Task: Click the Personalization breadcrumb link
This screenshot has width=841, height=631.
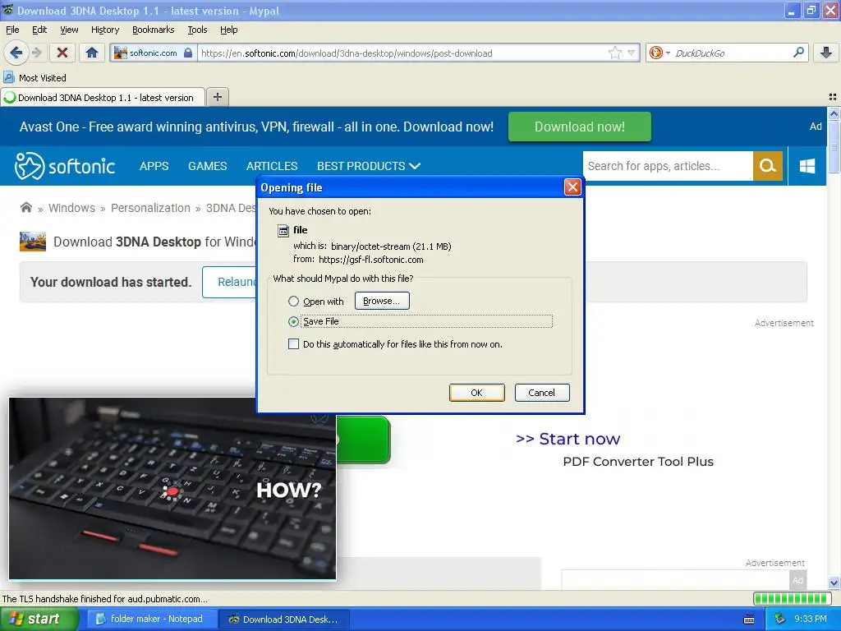Action: (x=150, y=208)
